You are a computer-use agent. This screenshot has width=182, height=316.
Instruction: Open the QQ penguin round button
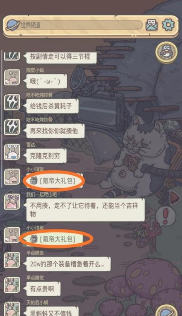tap(166, 53)
